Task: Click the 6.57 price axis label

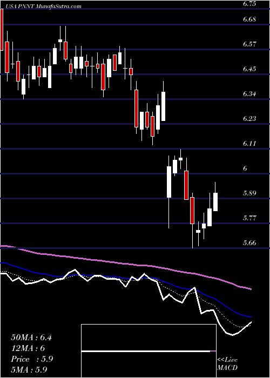Action: (x=249, y=44)
